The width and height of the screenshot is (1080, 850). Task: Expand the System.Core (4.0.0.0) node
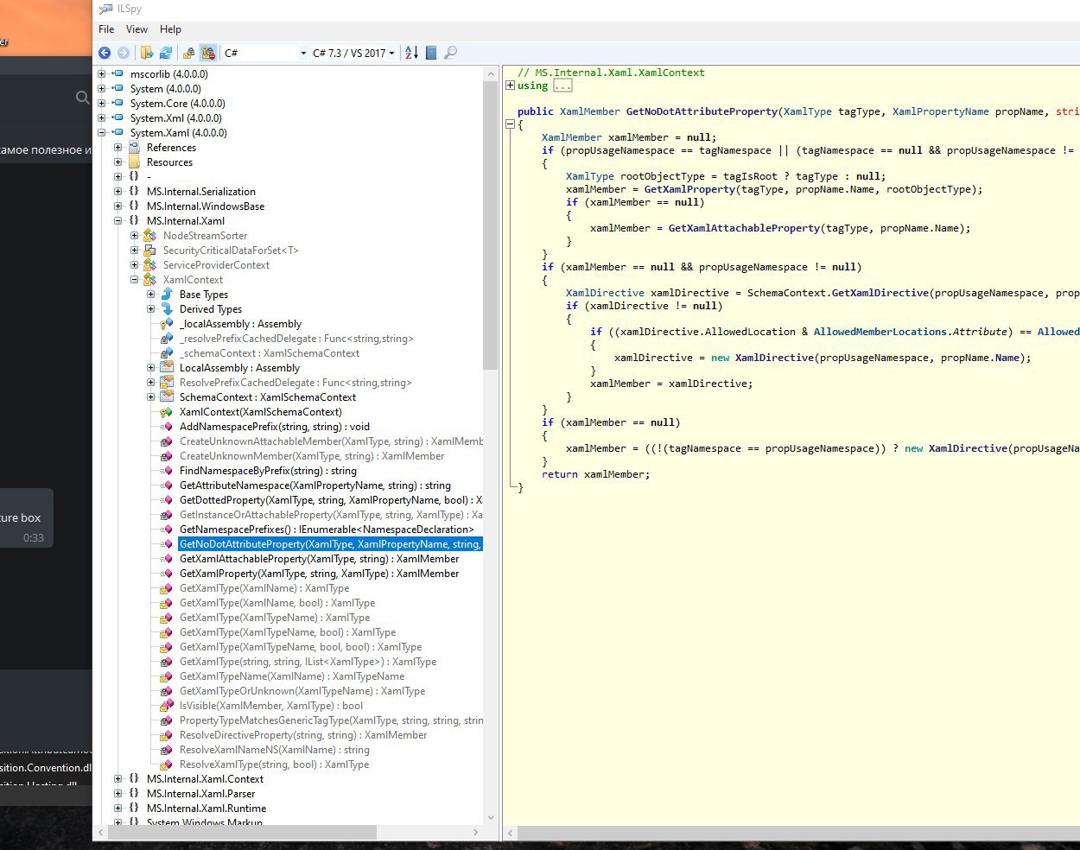click(x=102, y=104)
